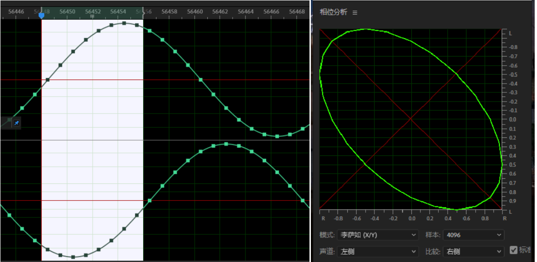Screen dimensions: 537x262
Task: Click the center of the Lissajous phase plot
Action: [x=410, y=119]
